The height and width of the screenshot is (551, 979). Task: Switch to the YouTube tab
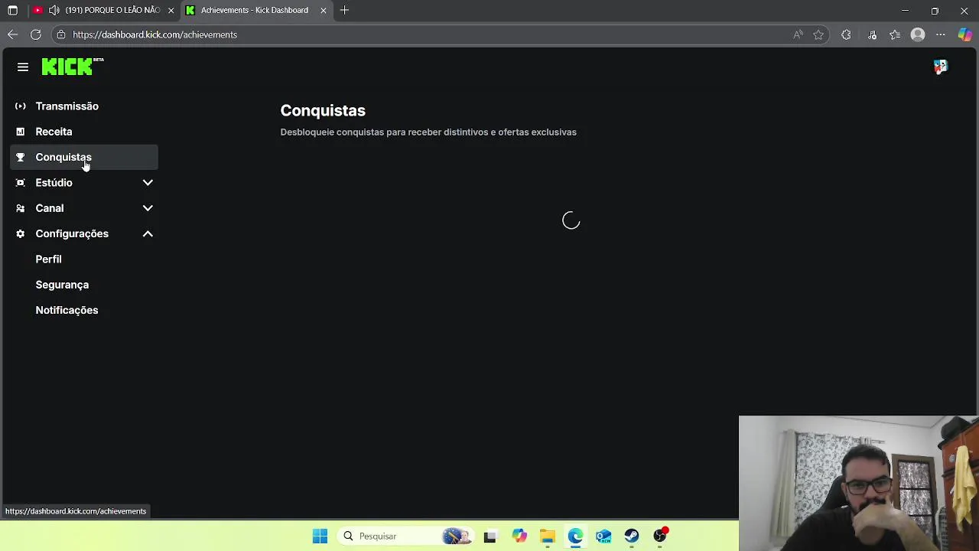tap(103, 10)
